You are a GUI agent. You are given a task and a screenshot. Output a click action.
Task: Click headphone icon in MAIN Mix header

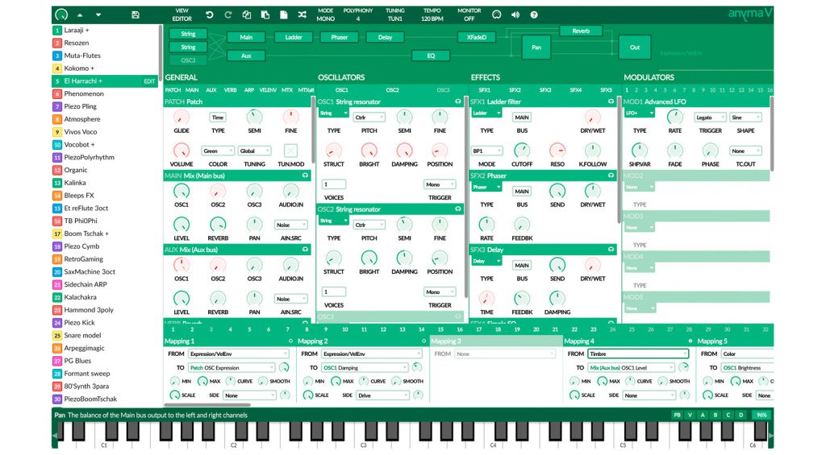click(x=305, y=176)
